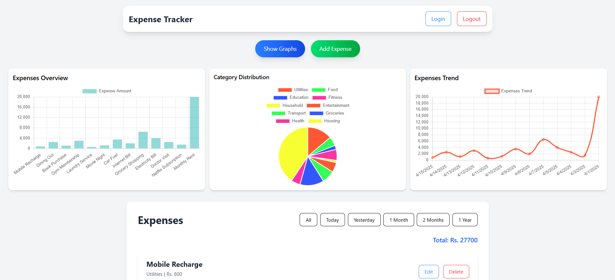Toggle Expenses Trend legend in line chart
The width and height of the screenshot is (615, 280).
(x=508, y=91)
